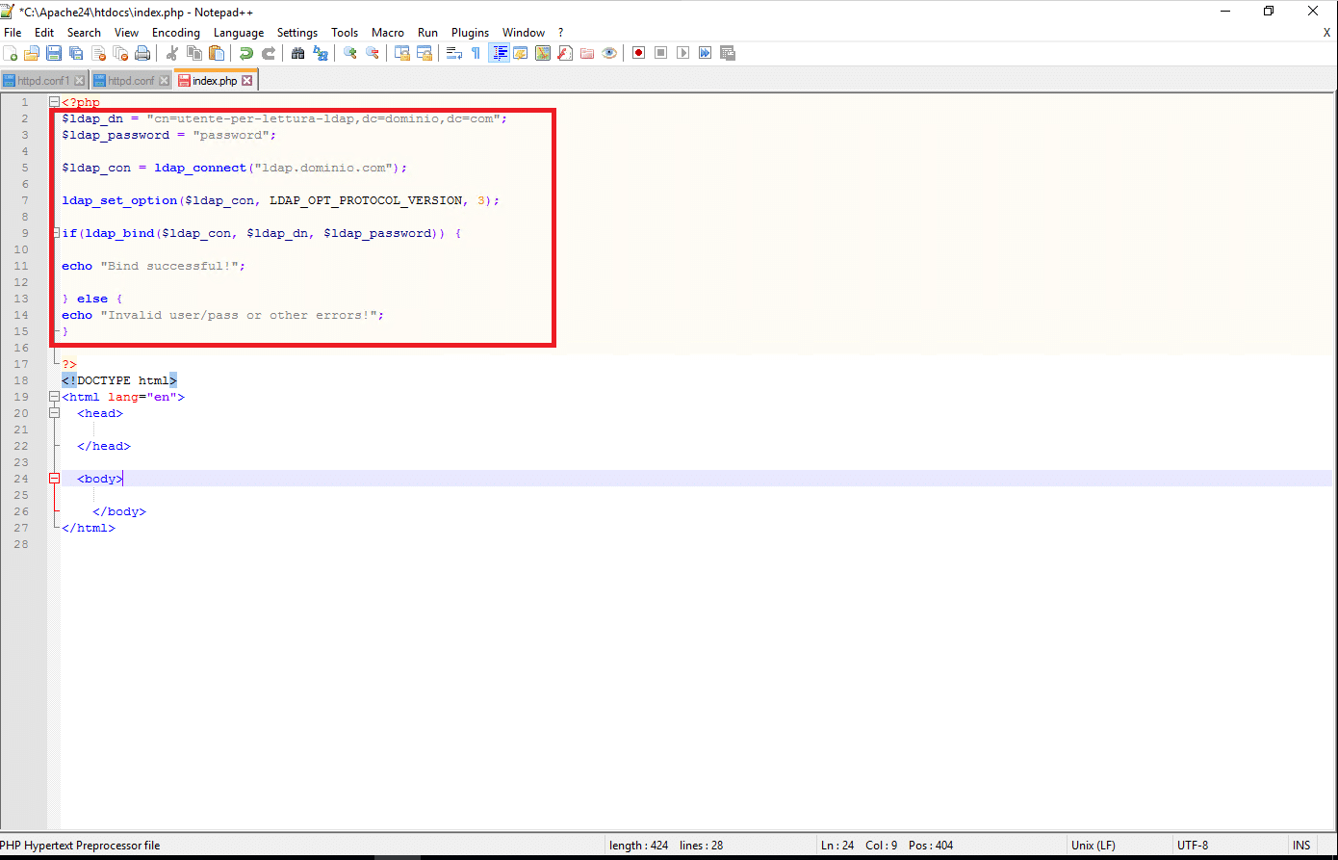Open the Edit menu

[x=44, y=33]
